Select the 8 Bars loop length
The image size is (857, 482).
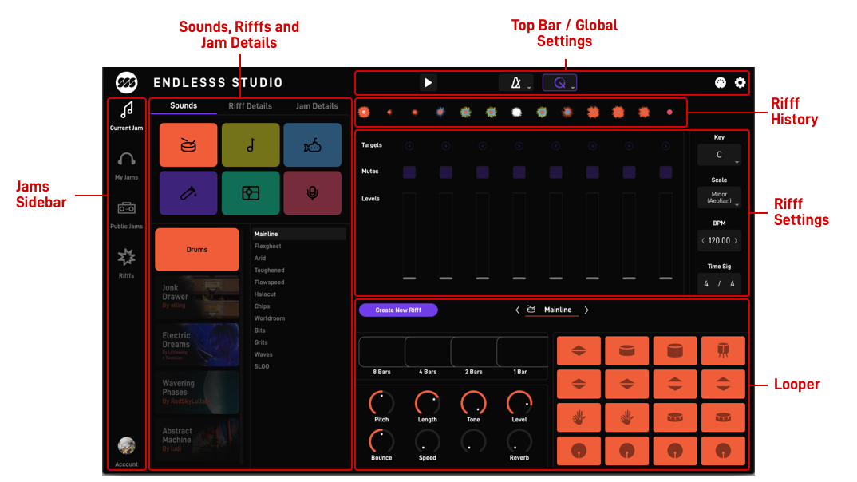(x=381, y=352)
